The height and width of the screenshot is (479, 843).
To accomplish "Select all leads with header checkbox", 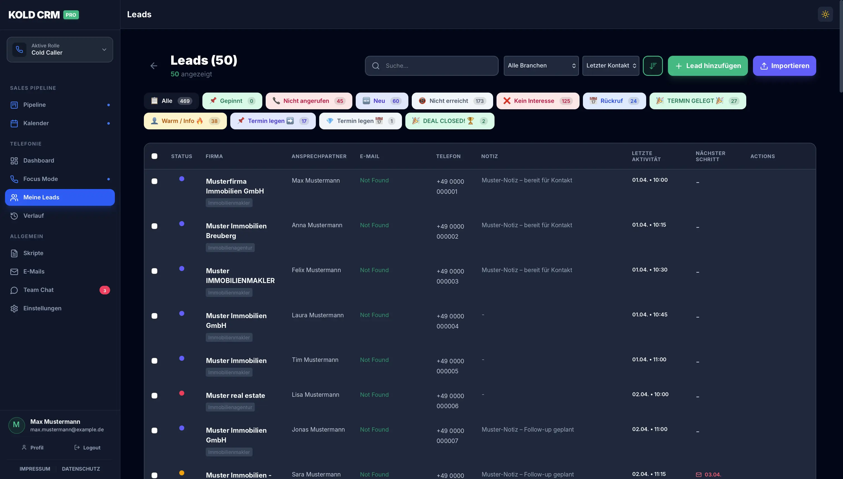I will [x=154, y=156].
